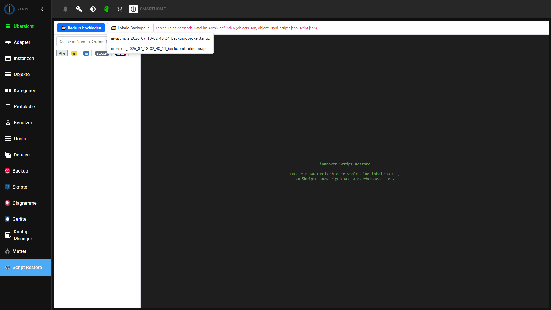Go to Adapter in the sidebar
551x310 pixels.
coord(26,42)
